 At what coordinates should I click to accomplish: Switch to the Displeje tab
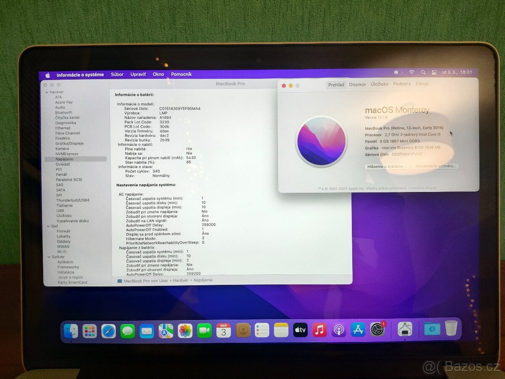[357, 84]
